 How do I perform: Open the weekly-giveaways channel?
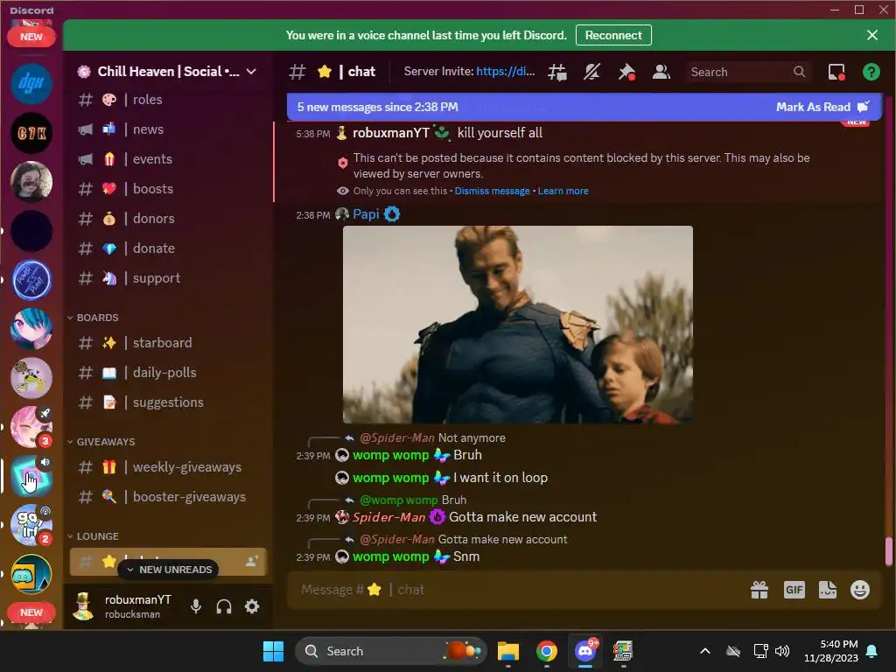point(169,467)
